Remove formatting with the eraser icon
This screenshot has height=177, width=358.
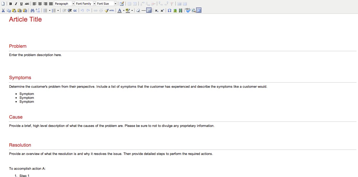click(x=138, y=10)
